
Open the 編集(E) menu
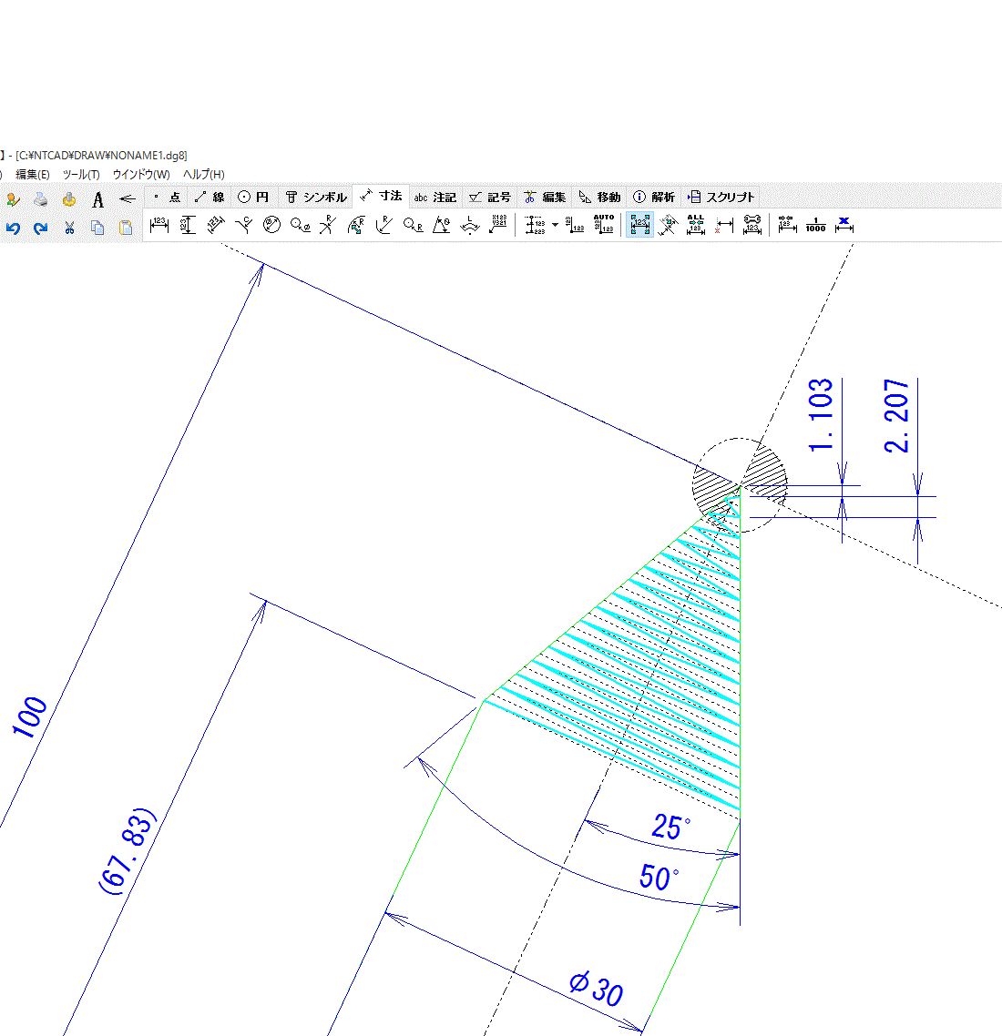point(33,175)
